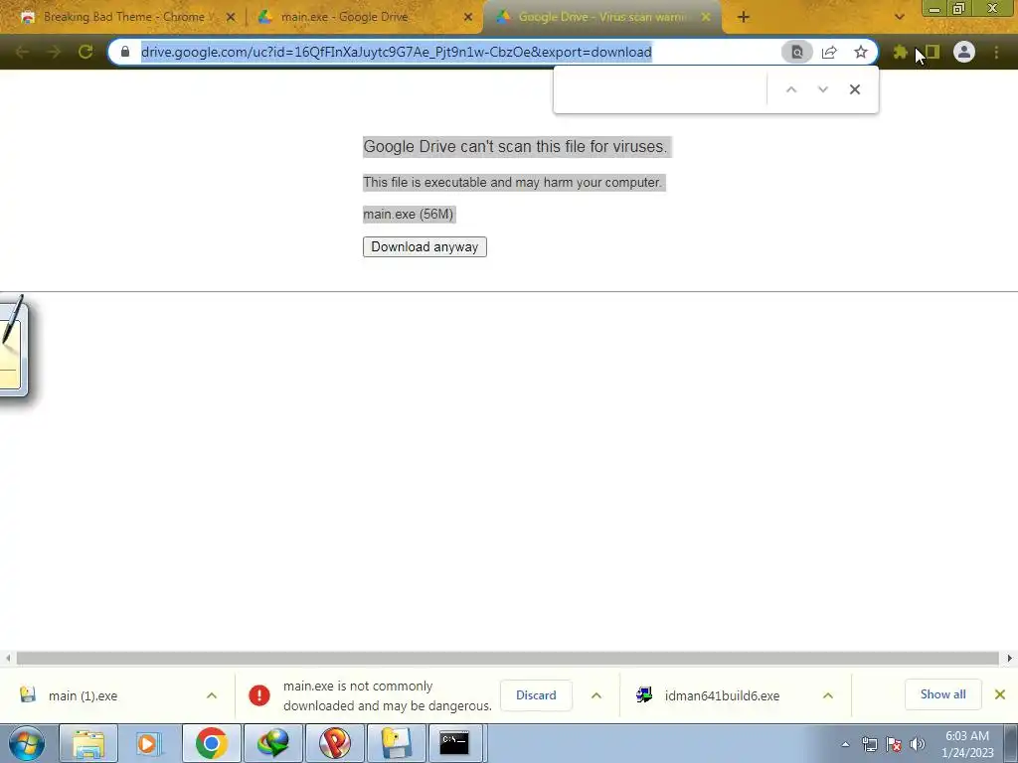Bookmark this page with star icon

pyautogui.click(x=861, y=52)
